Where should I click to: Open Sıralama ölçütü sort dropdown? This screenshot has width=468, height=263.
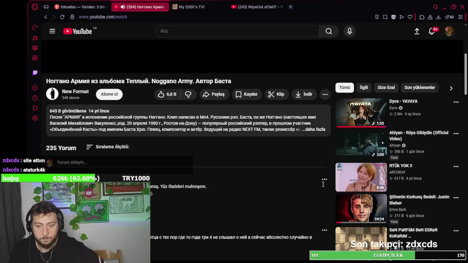click(x=107, y=147)
